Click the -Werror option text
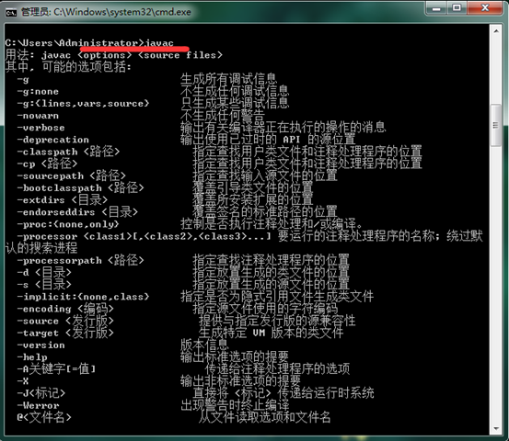Image resolution: width=509 pixels, height=441 pixels. [38, 405]
